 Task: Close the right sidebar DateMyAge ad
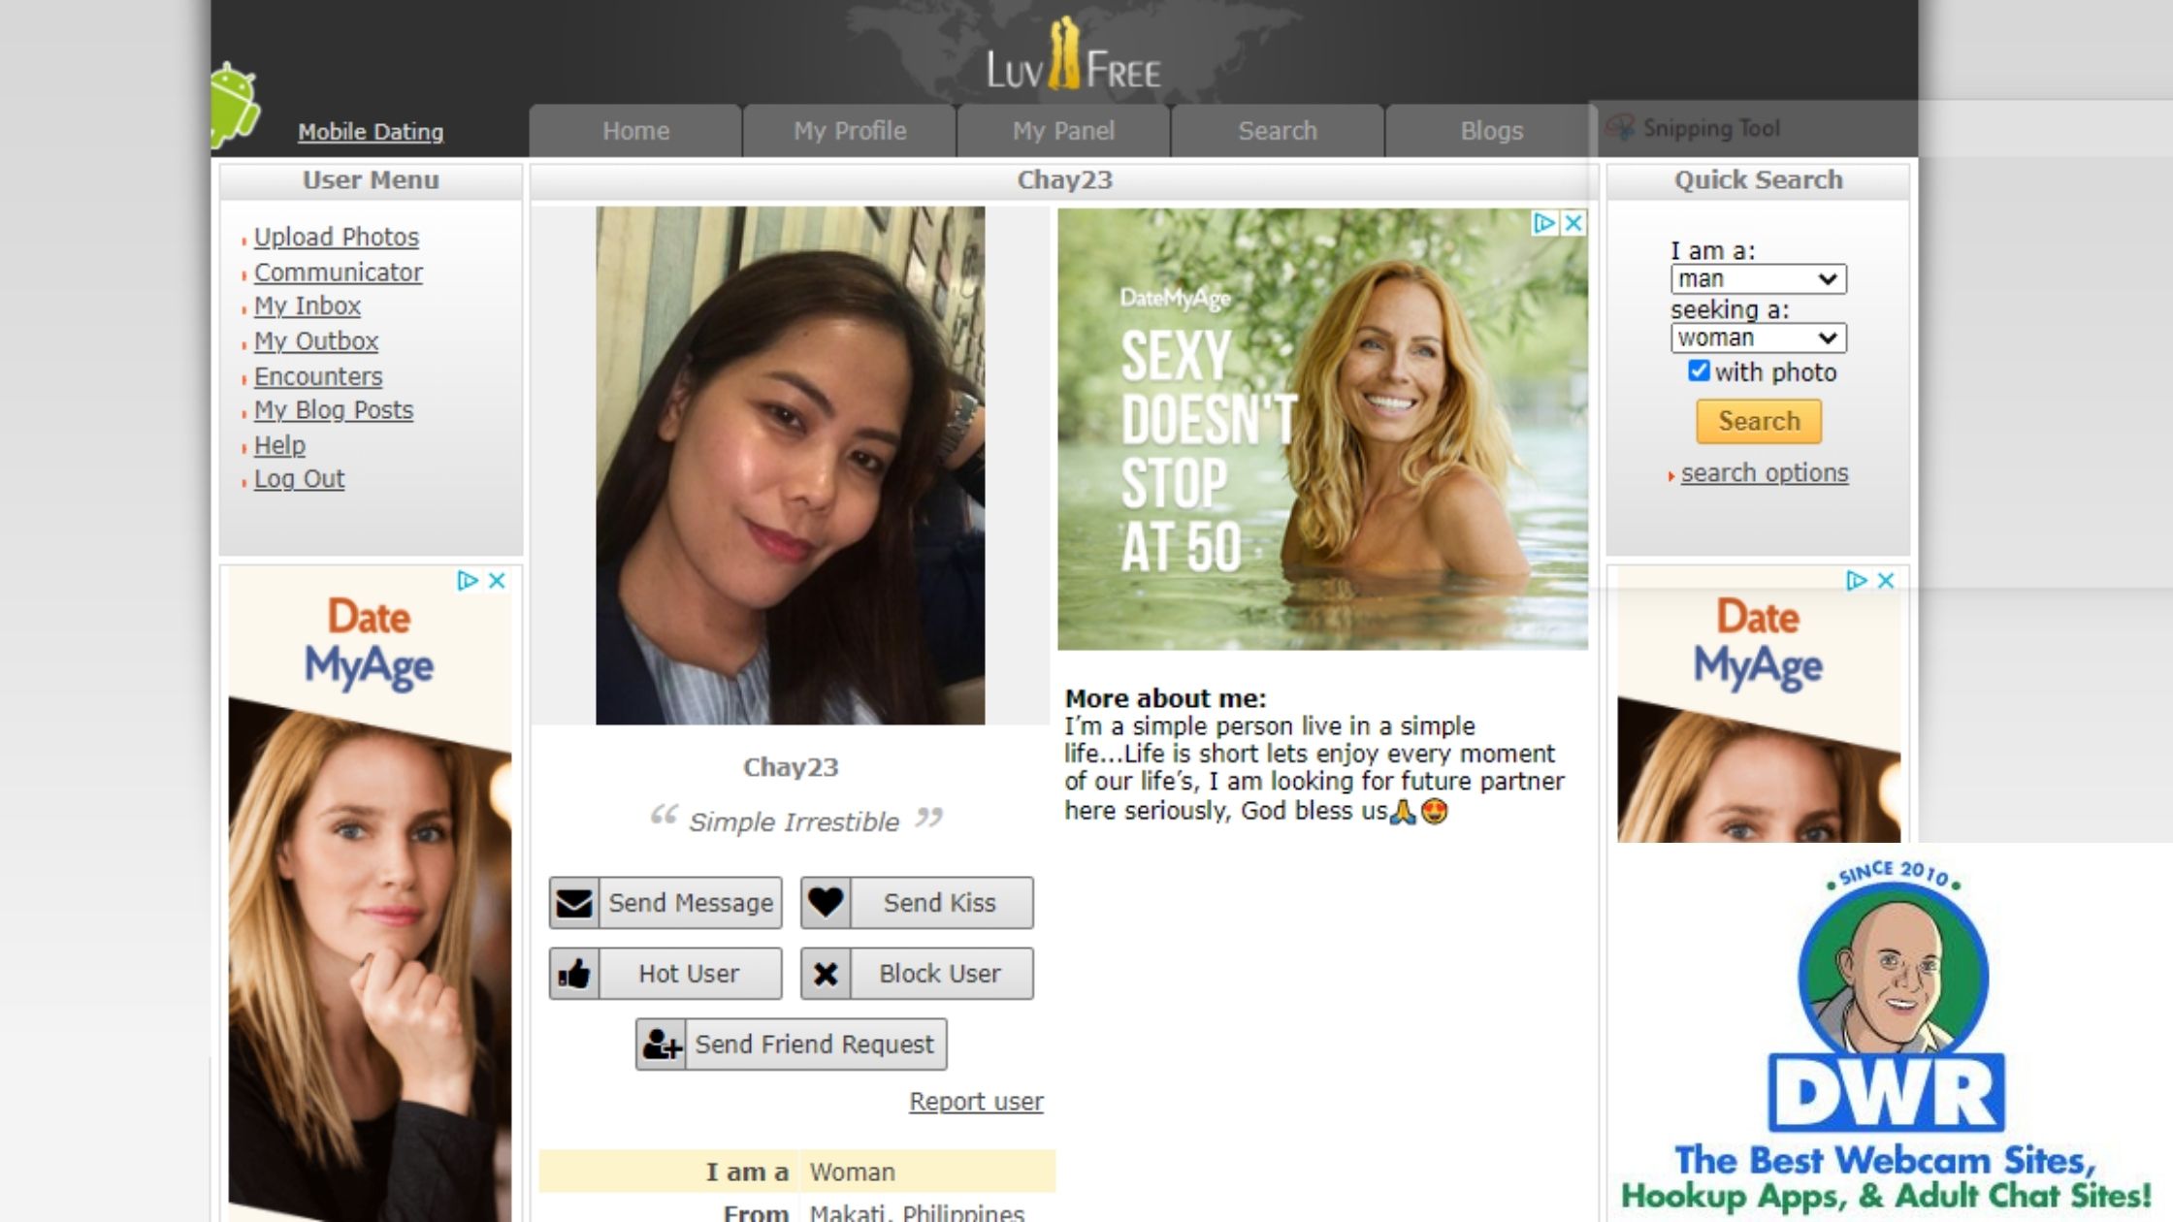coord(1886,580)
